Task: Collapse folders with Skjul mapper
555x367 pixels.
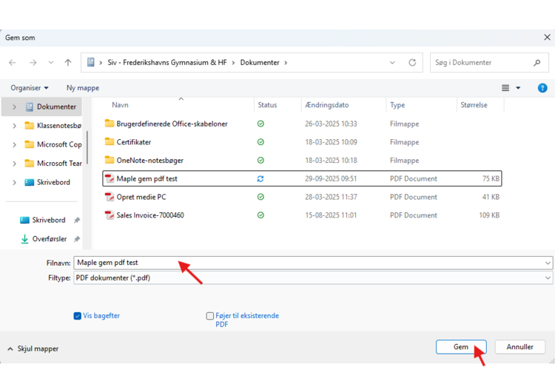Action: tap(33, 348)
